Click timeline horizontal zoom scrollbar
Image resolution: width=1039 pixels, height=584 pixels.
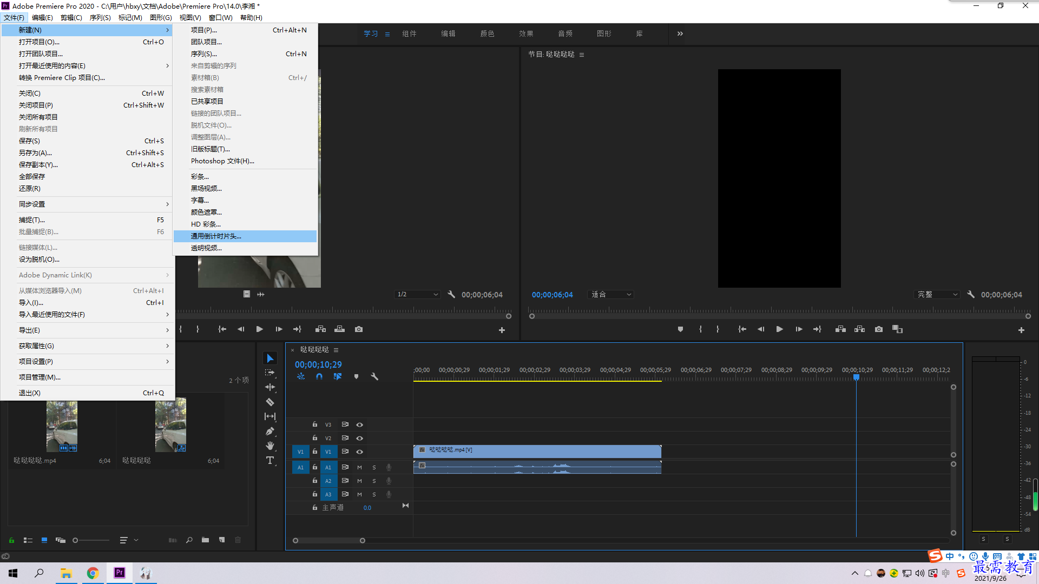point(329,541)
